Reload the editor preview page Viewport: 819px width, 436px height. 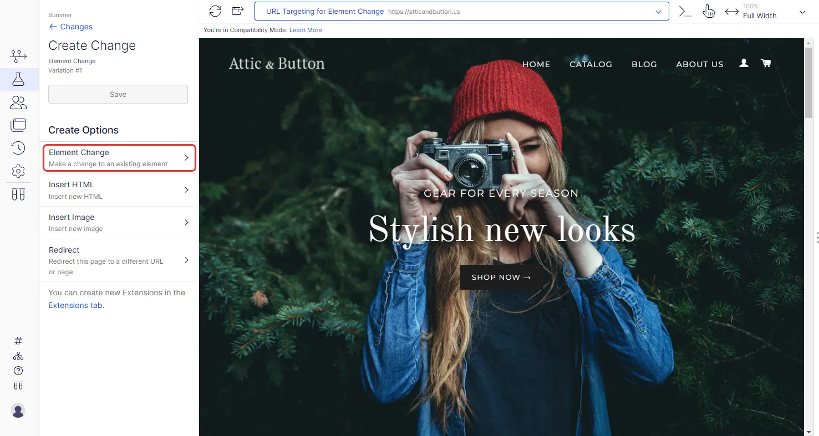215,11
